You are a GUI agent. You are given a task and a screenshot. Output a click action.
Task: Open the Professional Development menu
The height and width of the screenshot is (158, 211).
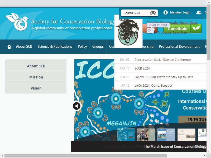tap(179, 47)
